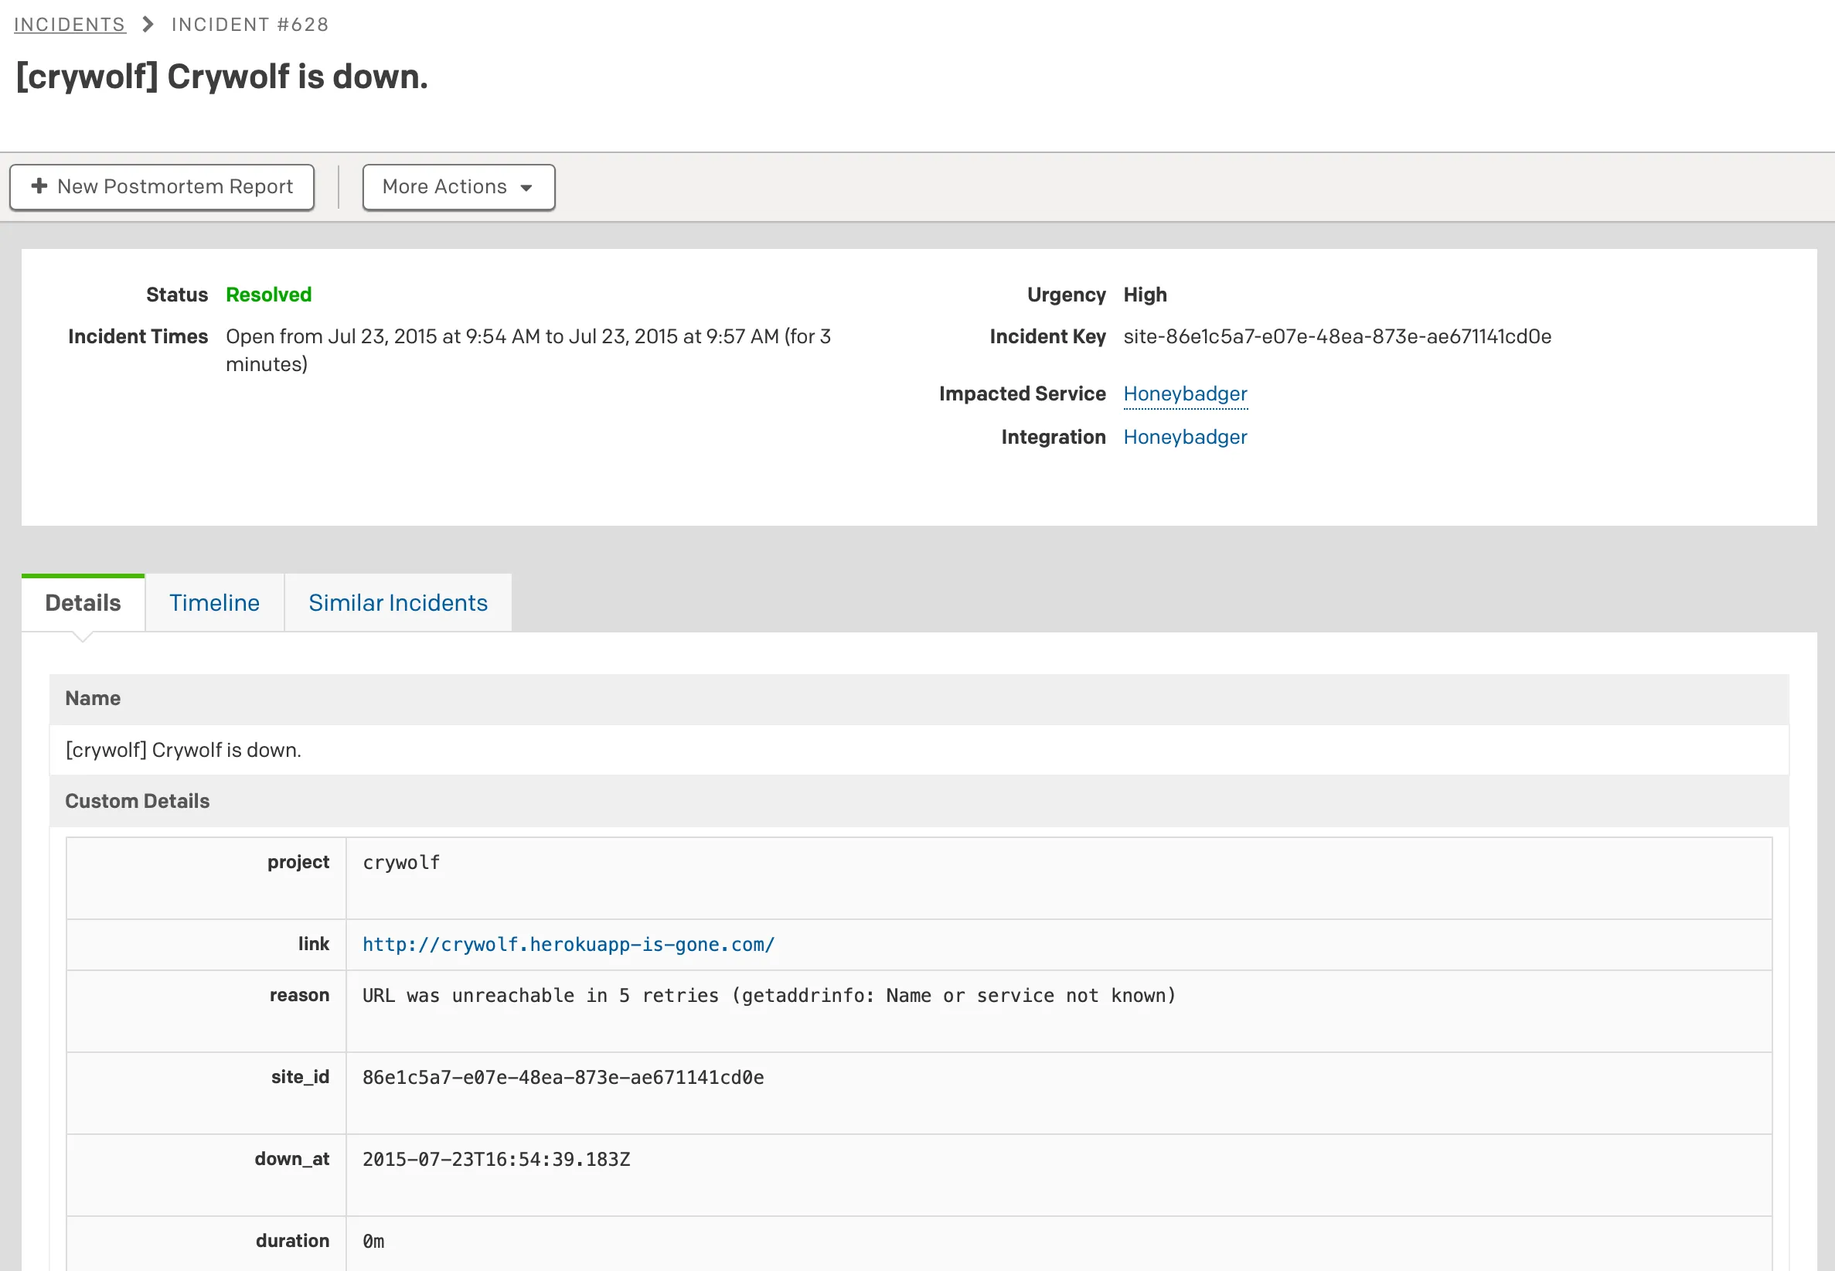The height and width of the screenshot is (1271, 1835).
Task: Click the Custom Details section header
Action: tap(137, 800)
